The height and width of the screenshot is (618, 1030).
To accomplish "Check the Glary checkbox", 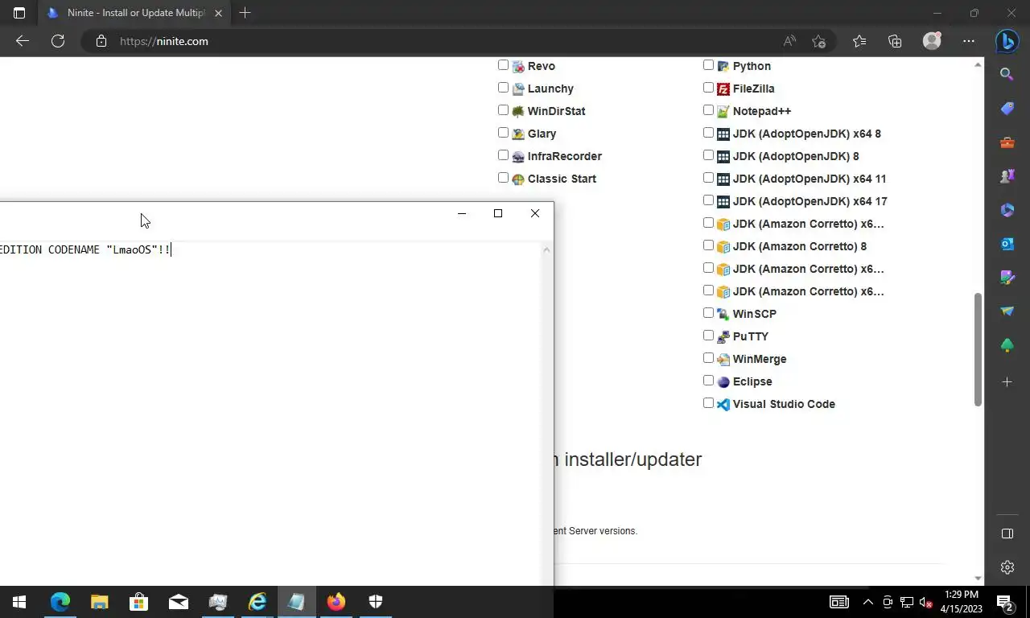I will (x=503, y=133).
